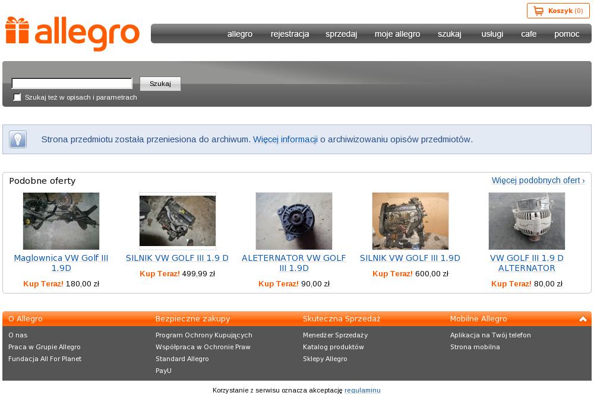Collapse footer with the up arrow

point(583,319)
